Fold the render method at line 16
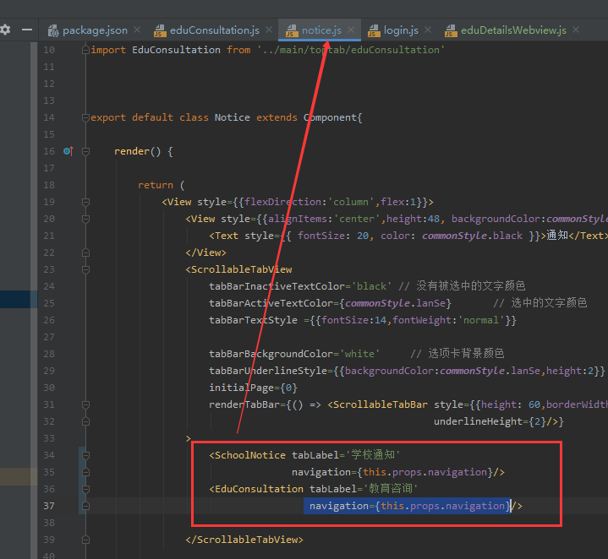608x559 pixels. [x=85, y=151]
